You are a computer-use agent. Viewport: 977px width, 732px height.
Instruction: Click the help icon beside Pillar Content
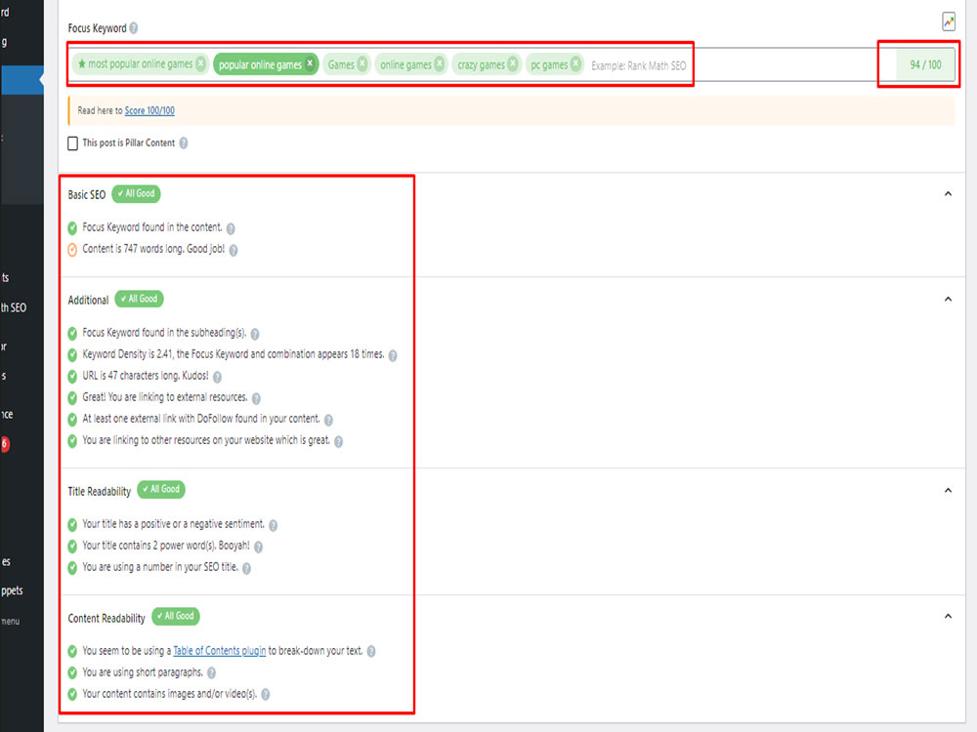(x=184, y=143)
